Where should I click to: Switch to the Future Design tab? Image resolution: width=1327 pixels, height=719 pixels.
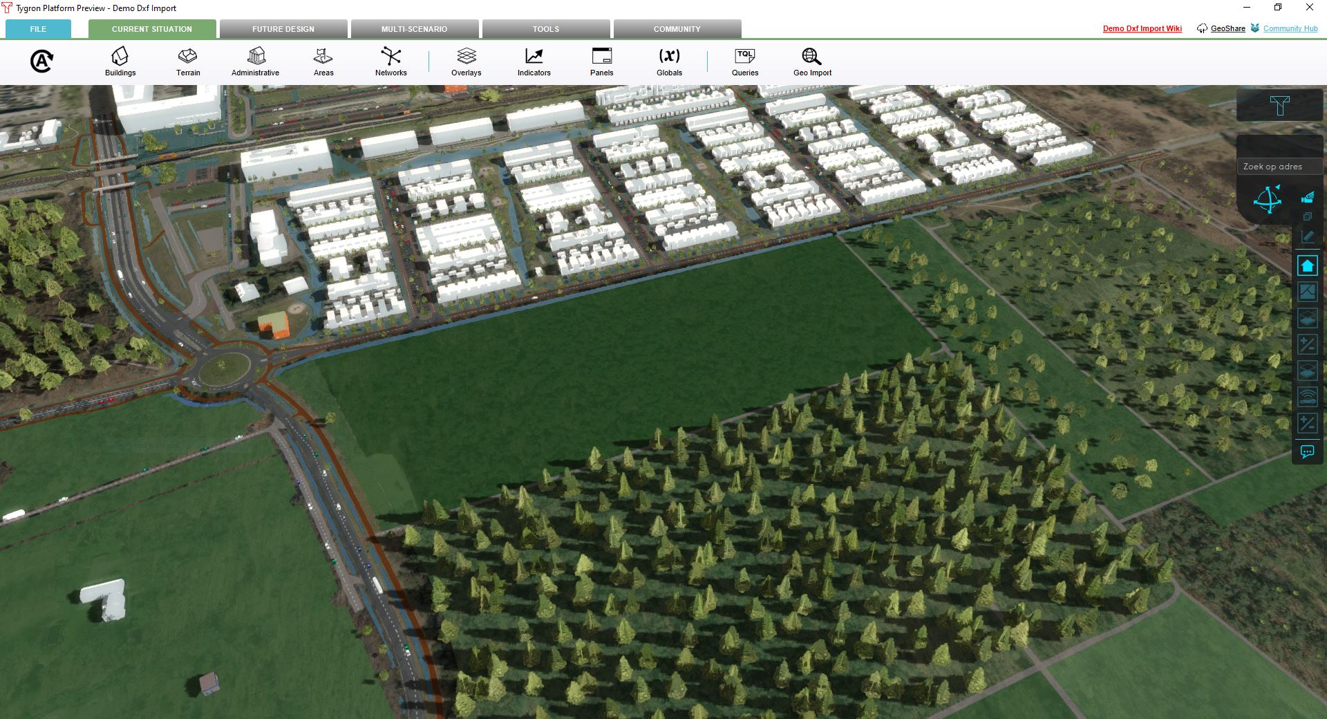283,29
